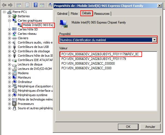Open the blue Help question mark icon

tap(36, 5)
